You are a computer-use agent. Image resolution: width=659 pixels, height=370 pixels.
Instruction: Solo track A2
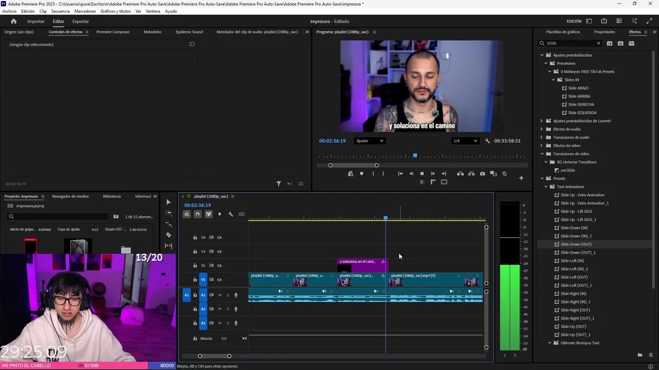(228, 309)
